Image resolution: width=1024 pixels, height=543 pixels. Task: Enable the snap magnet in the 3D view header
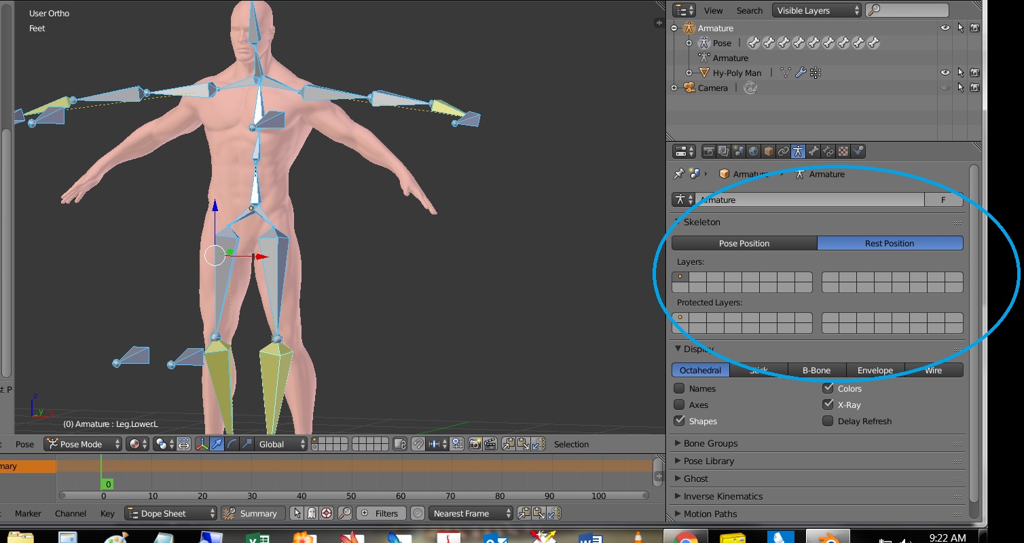click(x=418, y=444)
